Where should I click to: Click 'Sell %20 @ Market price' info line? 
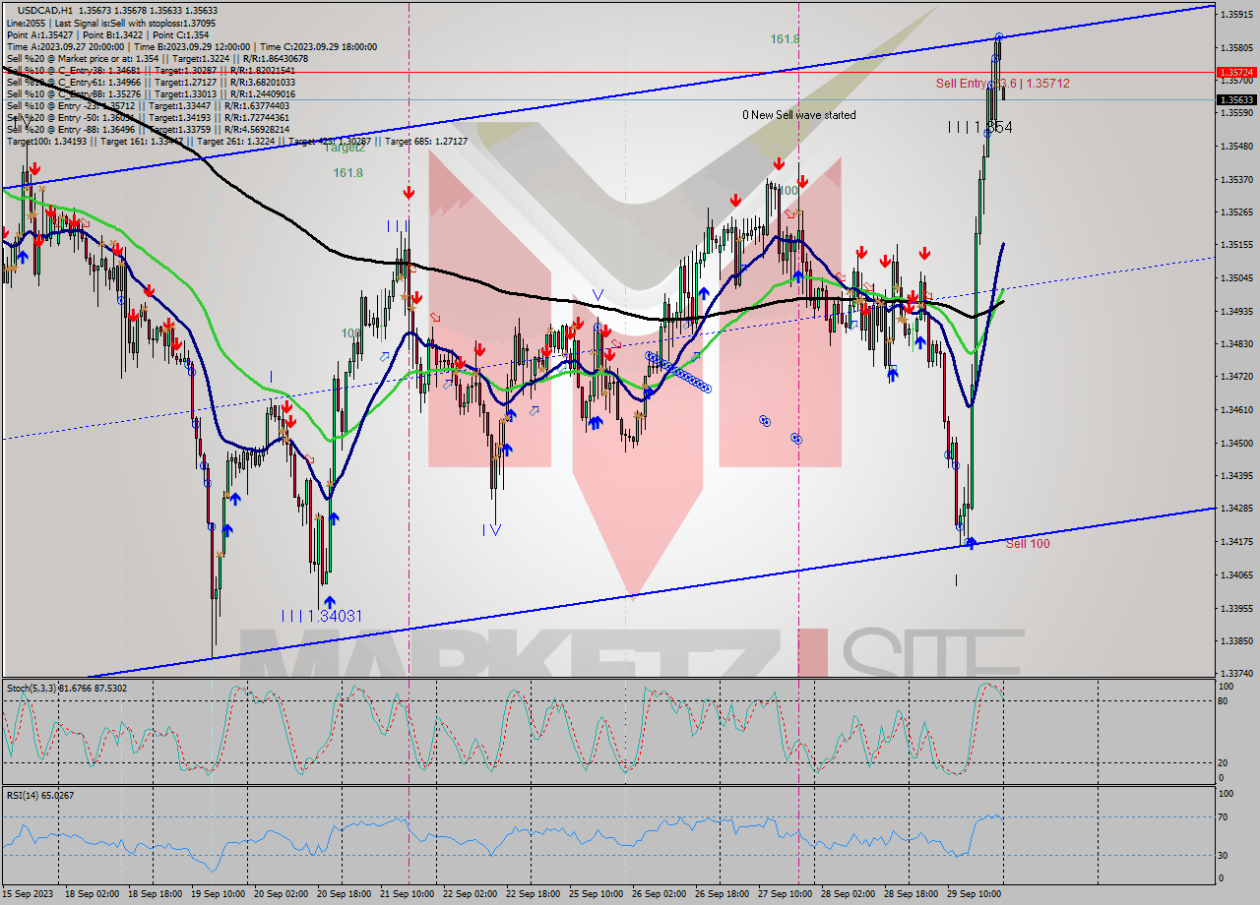click(157, 58)
